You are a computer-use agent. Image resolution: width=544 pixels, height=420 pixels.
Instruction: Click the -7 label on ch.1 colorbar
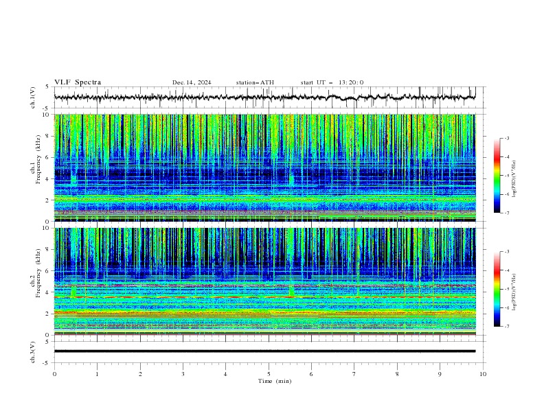507,213
